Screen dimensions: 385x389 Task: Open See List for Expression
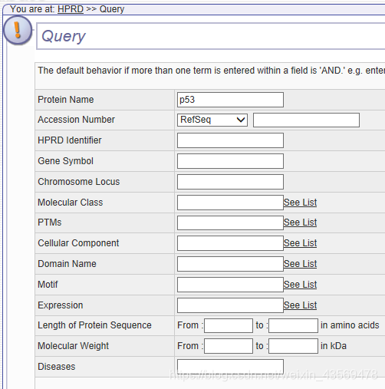301,305
